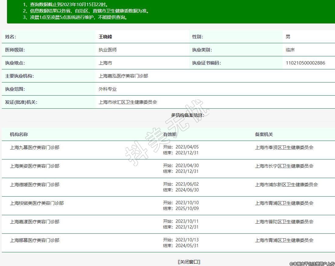Click the 上海桉锘美医疗美容门诊部 entry

(x=37, y=203)
